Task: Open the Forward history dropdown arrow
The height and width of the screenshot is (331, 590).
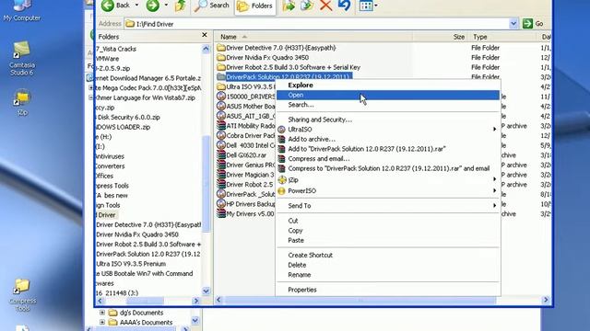Action: (166, 6)
